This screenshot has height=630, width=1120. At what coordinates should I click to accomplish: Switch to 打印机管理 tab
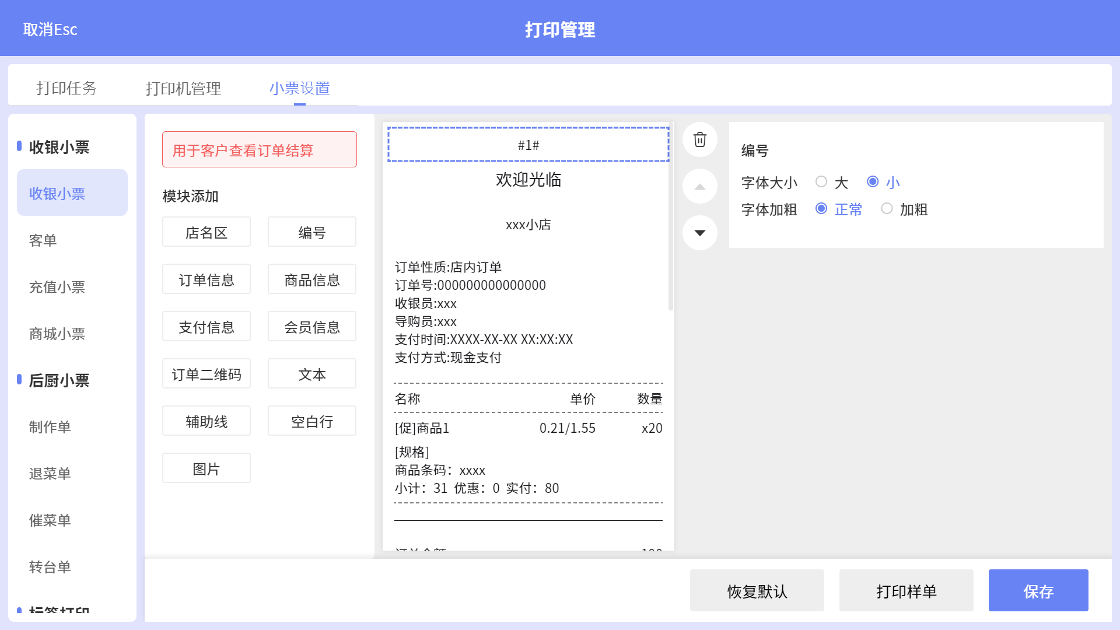183,88
